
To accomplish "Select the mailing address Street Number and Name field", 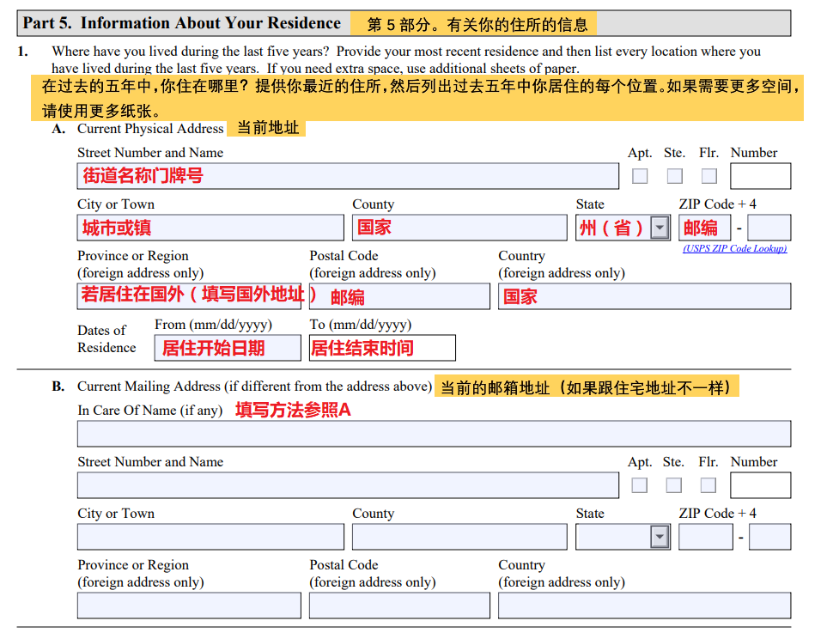I will pos(348,485).
